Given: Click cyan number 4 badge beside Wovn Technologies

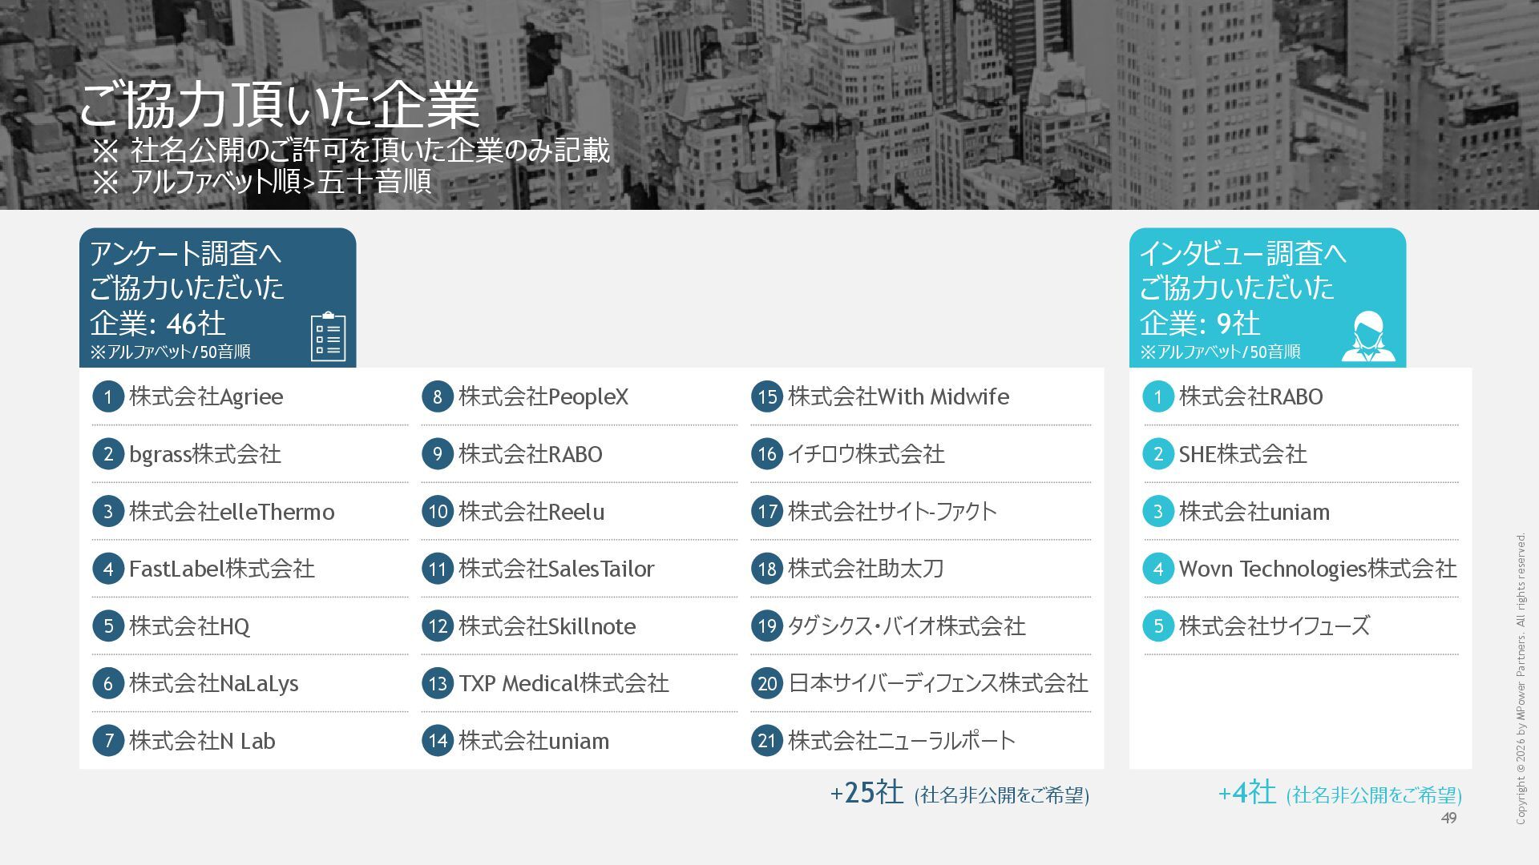Looking at the screenshot, I should coord(1157,569).
